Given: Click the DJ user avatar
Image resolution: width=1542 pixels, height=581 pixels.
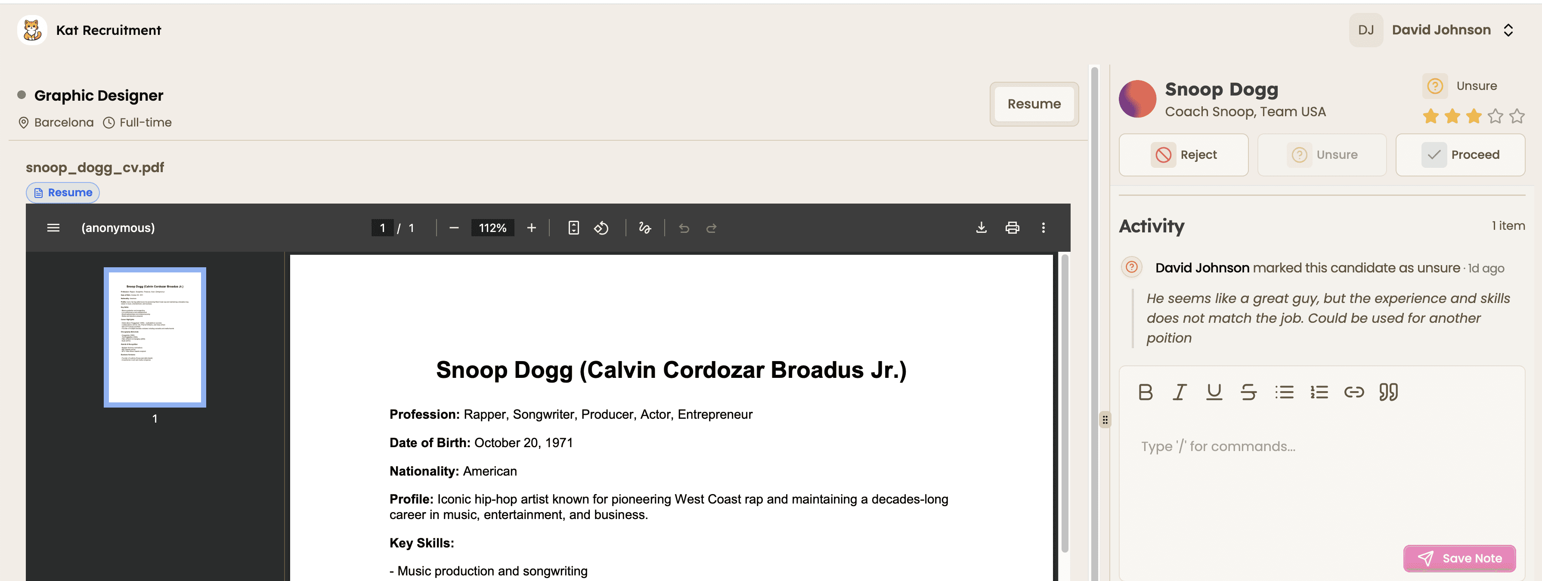Looking at the screenshot, I should click(x=1366, y=30).
